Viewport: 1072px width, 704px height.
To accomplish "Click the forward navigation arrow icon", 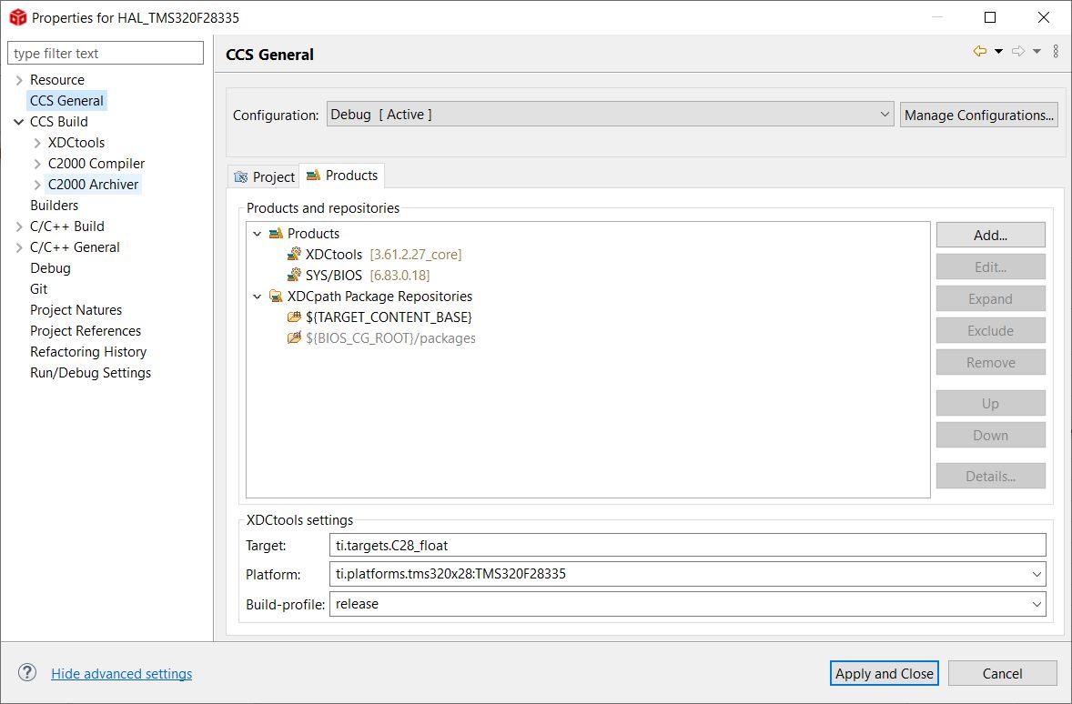I will coord(1018,52).
